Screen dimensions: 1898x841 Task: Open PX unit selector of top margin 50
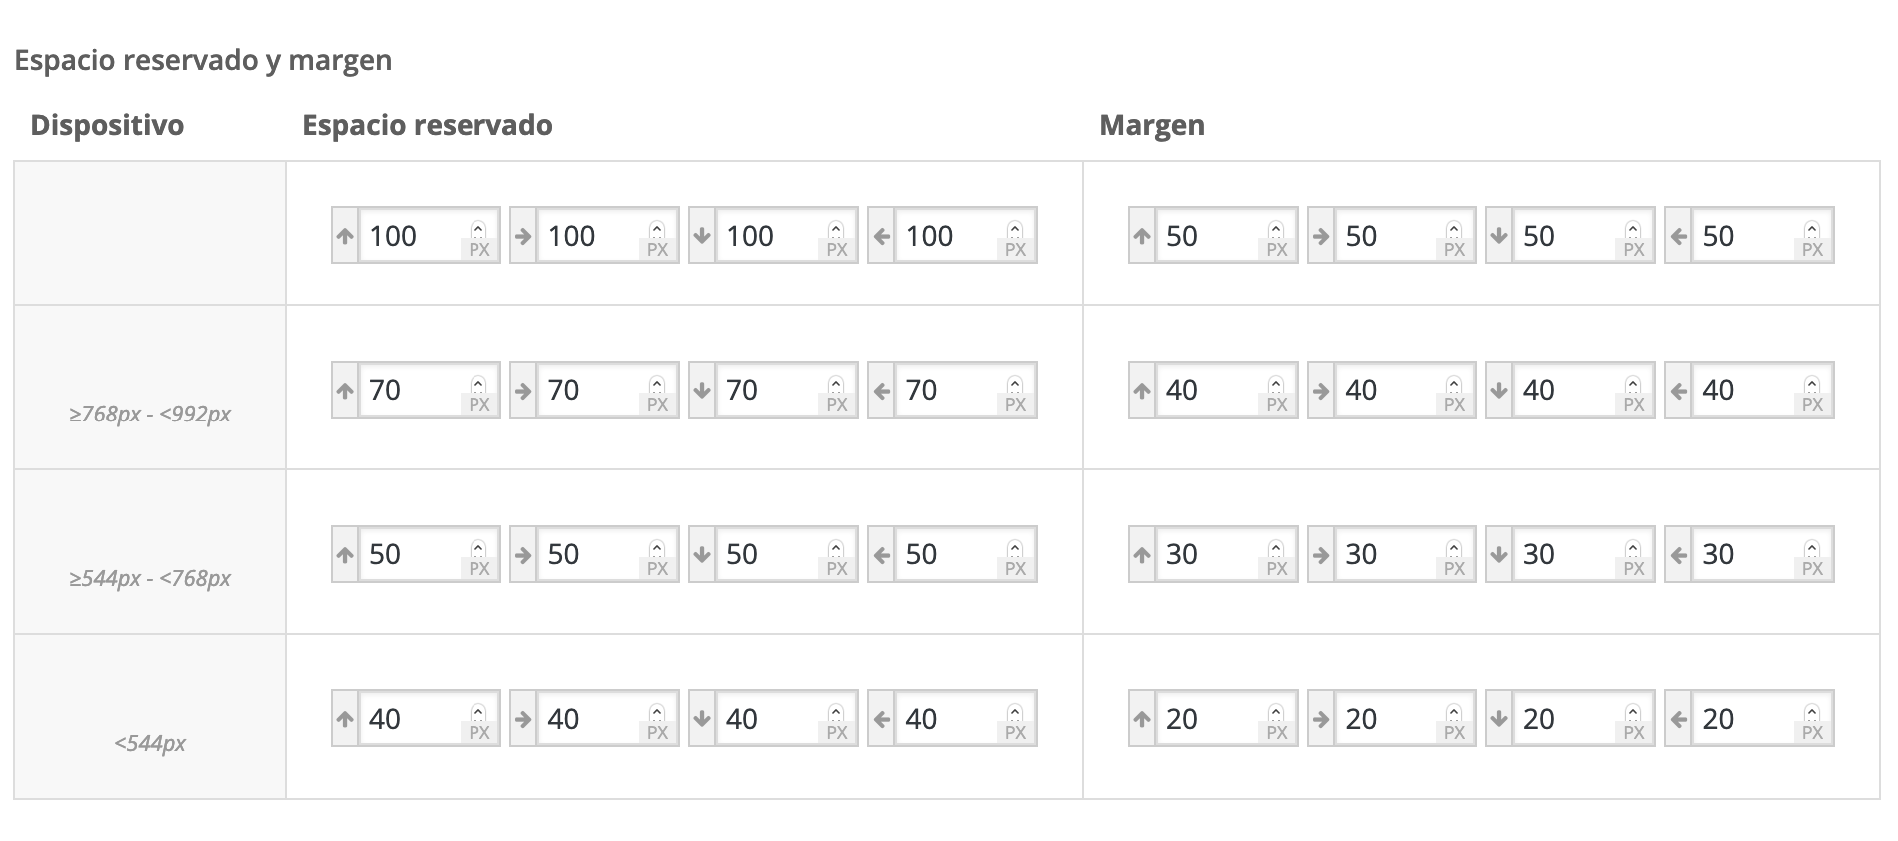point(1276,250)
